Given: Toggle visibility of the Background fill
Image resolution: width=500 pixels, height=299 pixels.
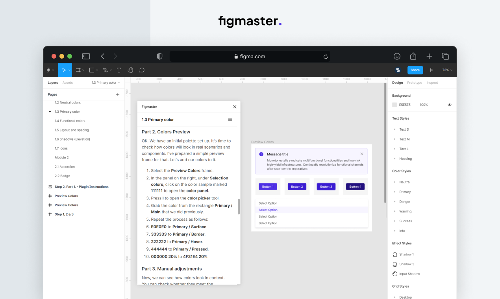Looking at the screenshot, I should (449, 104).
